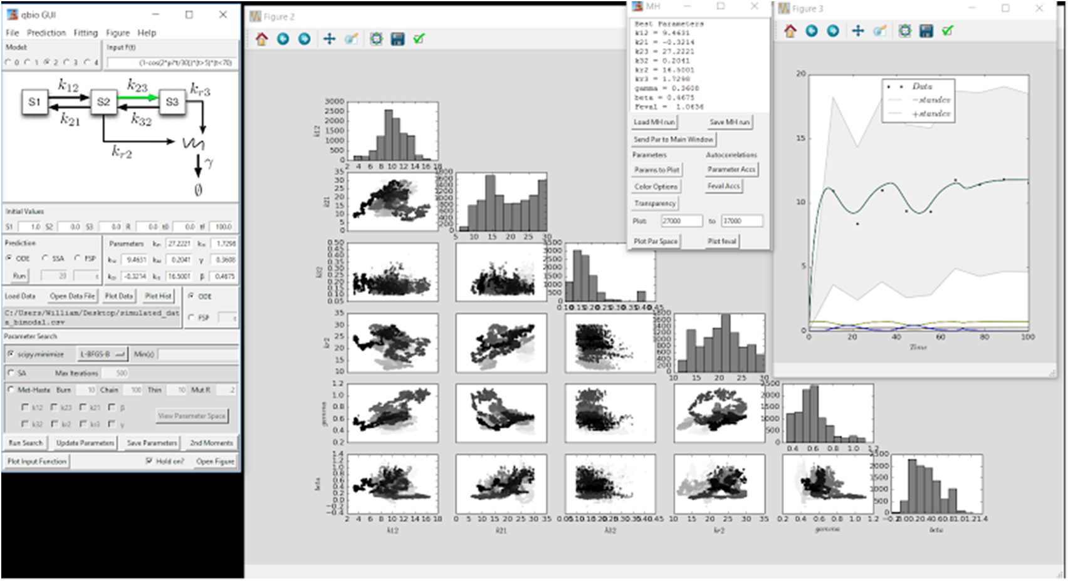
Task: Select the Pan tool in Figure 3 toolbar
Action: [x=858, y=31]
